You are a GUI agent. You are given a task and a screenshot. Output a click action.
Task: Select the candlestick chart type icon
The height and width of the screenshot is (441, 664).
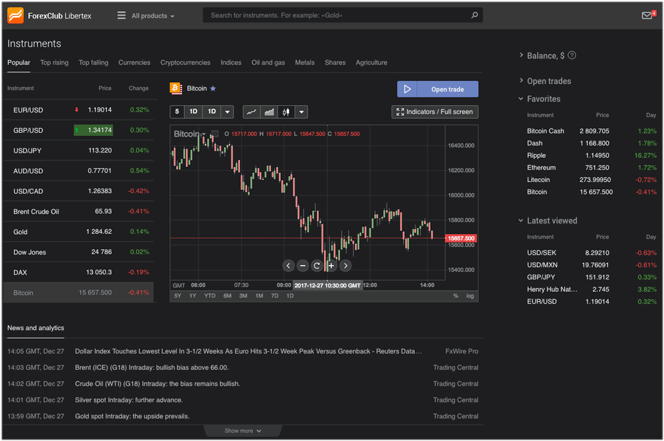pyautogui.click(x=286, y=112)
